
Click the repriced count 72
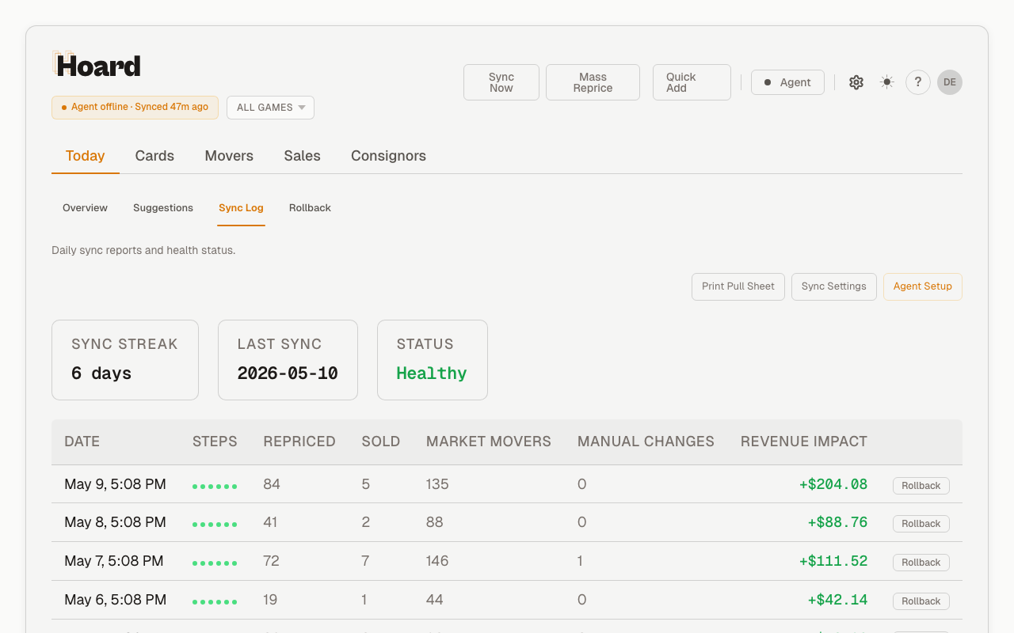pyautogui.click(x=272, y=561)
